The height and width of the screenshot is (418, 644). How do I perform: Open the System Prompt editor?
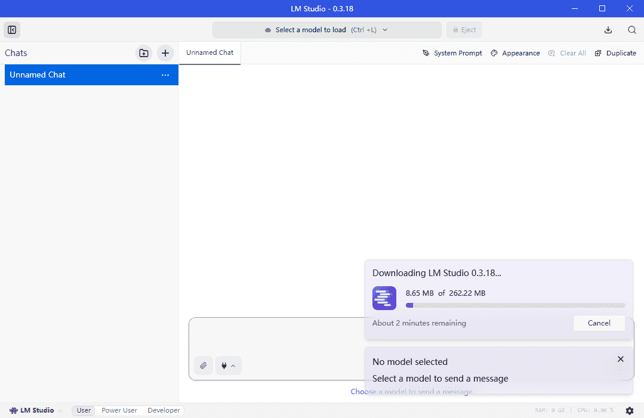[x=452, y=53]
